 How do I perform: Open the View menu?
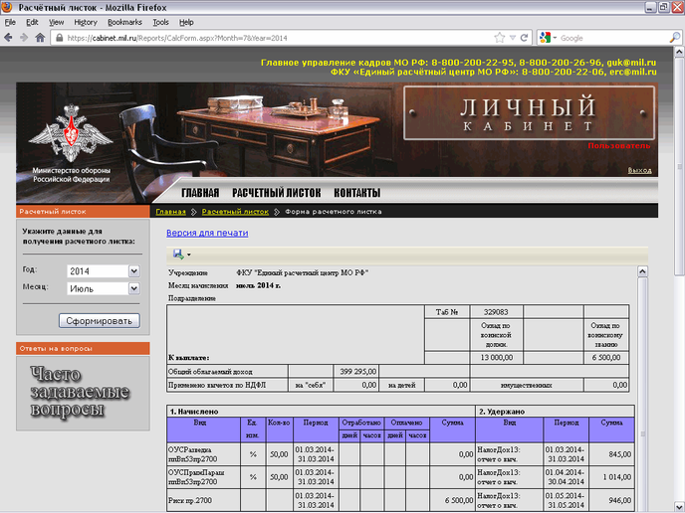[56, 22]
